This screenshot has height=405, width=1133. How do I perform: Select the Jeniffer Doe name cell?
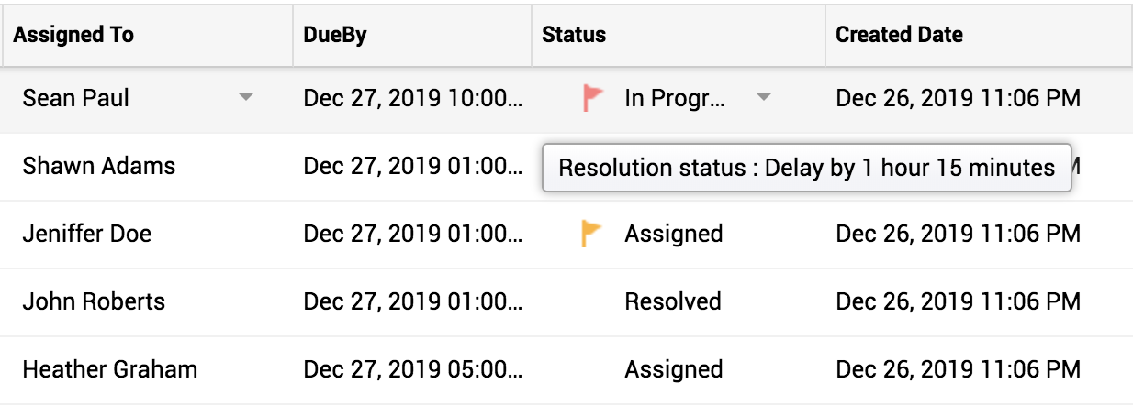(87, 234)
